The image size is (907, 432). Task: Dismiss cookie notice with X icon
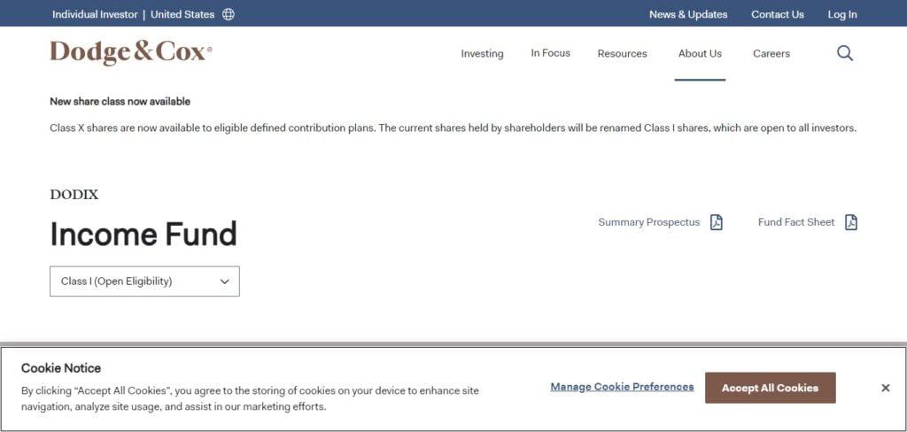point(885,388)
